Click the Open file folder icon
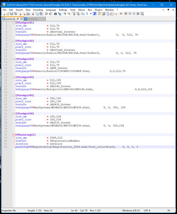The width and height of the screenshot is (177, 214). click(x=8, y=14)
